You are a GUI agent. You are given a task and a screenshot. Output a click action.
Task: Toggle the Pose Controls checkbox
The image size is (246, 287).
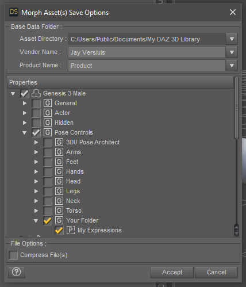tap(36, 133)
